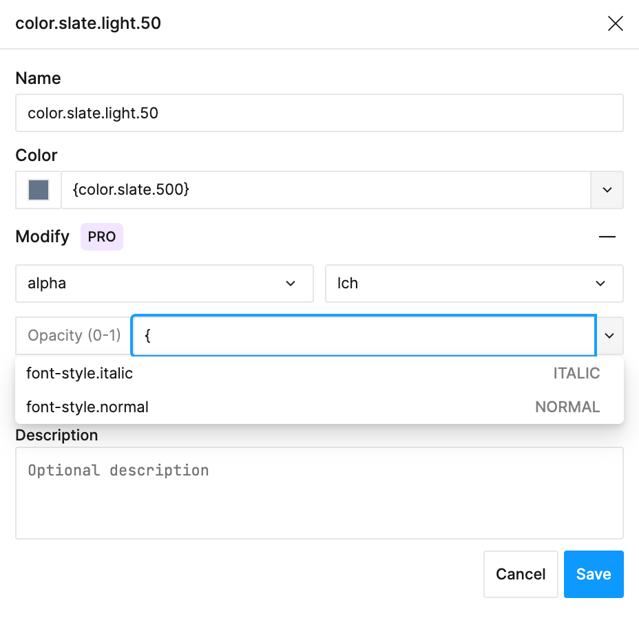
Task: Select the color preview square thumbnail
Action: pos(38,190)
